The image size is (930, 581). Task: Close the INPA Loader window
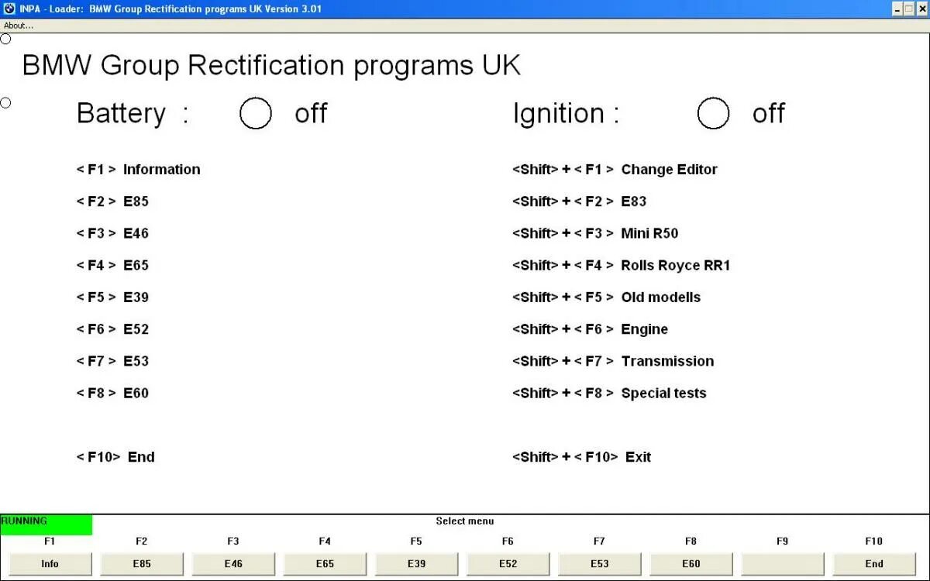[922, 9]
